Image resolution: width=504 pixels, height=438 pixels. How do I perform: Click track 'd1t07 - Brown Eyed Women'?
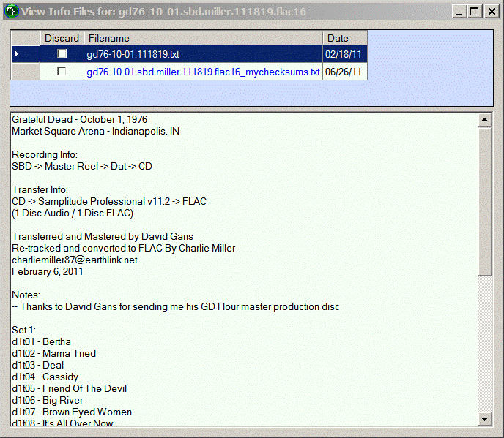point(72,412)
